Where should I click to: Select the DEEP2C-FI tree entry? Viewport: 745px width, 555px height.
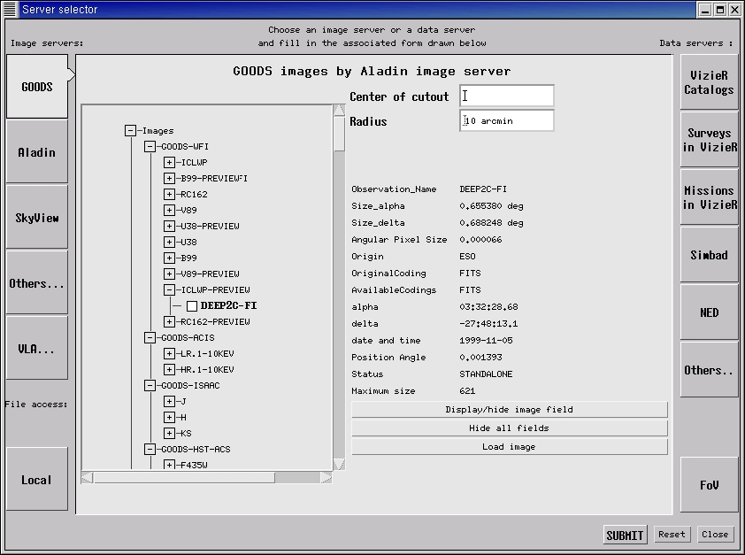(228, 305)
